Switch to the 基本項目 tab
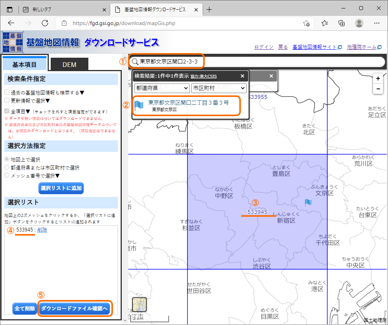Viewport: 388px width, 325px height. tap(25, 64)
